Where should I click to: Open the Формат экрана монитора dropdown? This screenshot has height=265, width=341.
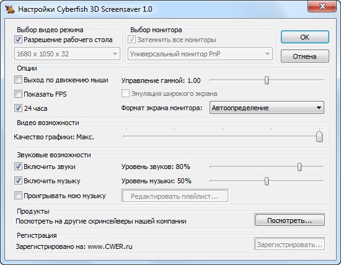click(267, 108)
